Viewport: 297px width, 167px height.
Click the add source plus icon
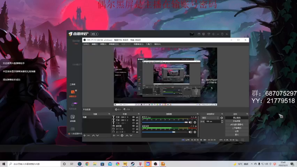tap(114, 135)
